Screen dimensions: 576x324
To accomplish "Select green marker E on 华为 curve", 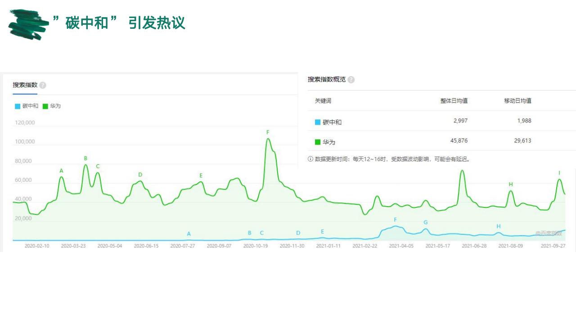I will [201, 175].
